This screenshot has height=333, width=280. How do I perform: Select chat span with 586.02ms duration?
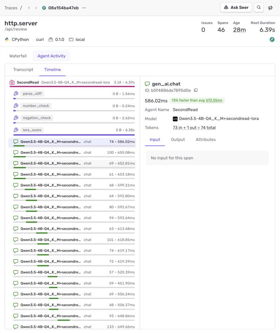coord(72,143)
